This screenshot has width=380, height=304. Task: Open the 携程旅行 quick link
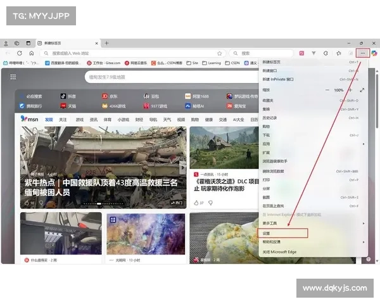point(30,106)
